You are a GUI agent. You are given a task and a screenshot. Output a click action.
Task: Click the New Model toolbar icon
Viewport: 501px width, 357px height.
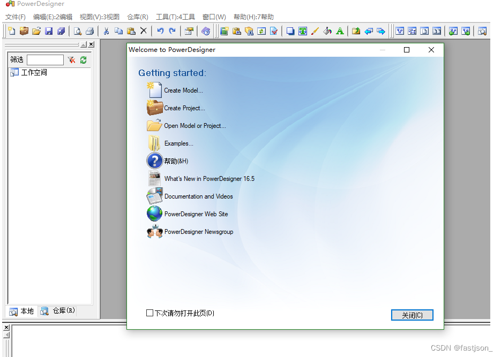(11, 31)
